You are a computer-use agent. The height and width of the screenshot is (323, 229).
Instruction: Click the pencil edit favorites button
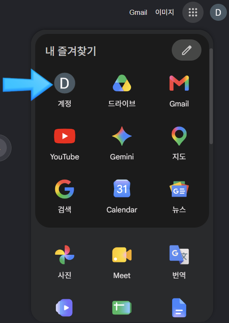pyautogui.click(x=187, y=50)
